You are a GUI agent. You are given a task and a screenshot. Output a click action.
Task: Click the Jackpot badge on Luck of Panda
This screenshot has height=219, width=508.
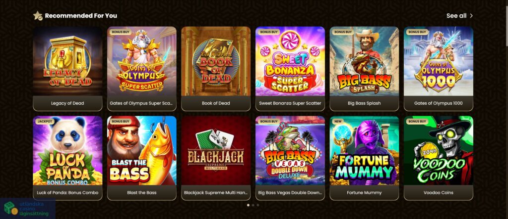click(44, 122)
